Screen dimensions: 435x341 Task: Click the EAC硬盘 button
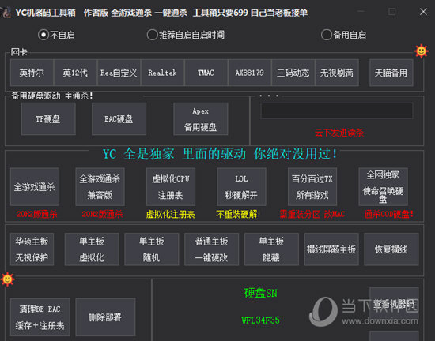119,118
